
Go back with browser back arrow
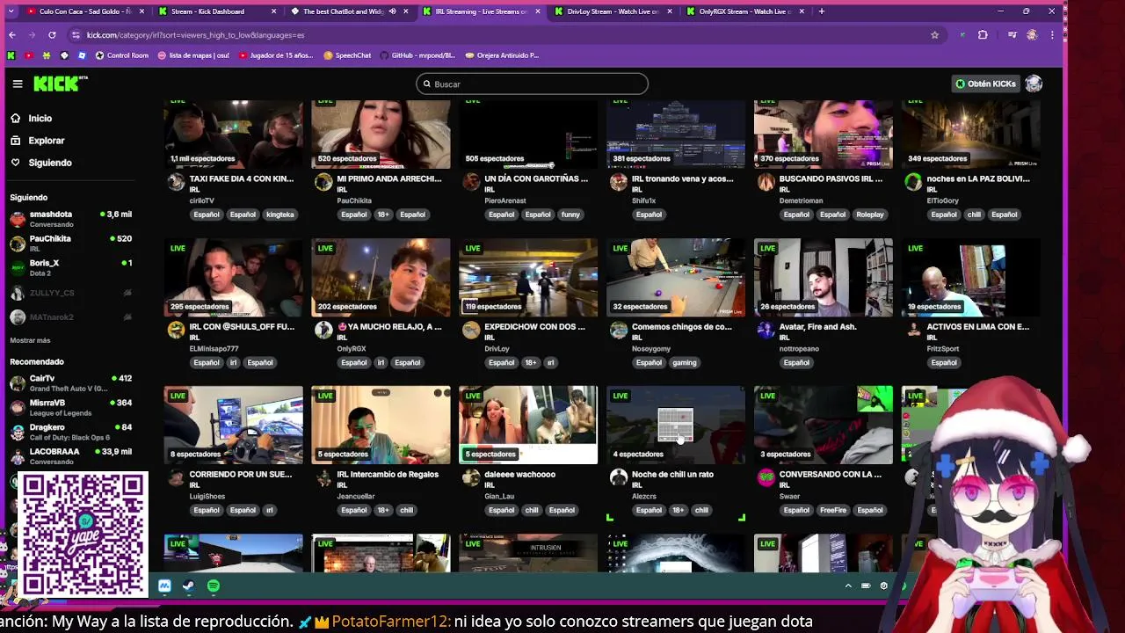coord(12,35)
